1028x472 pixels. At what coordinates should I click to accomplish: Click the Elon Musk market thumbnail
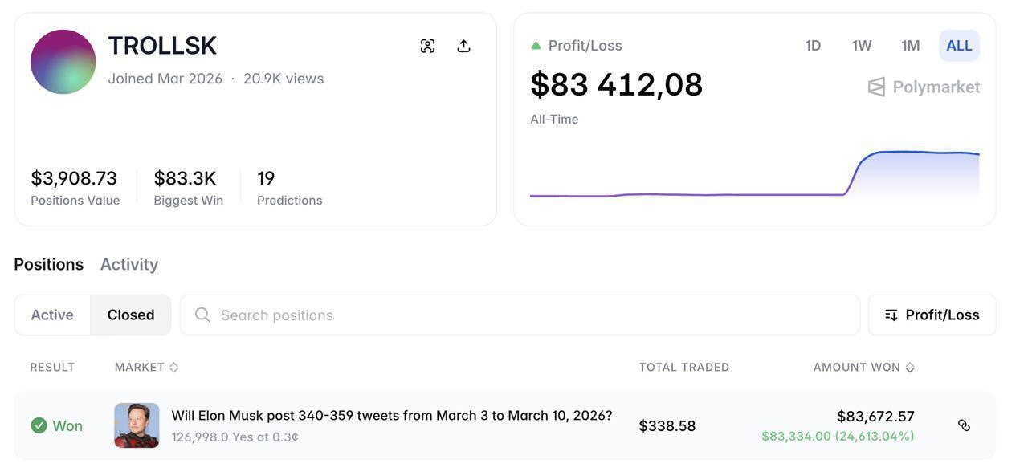point(137,425)
